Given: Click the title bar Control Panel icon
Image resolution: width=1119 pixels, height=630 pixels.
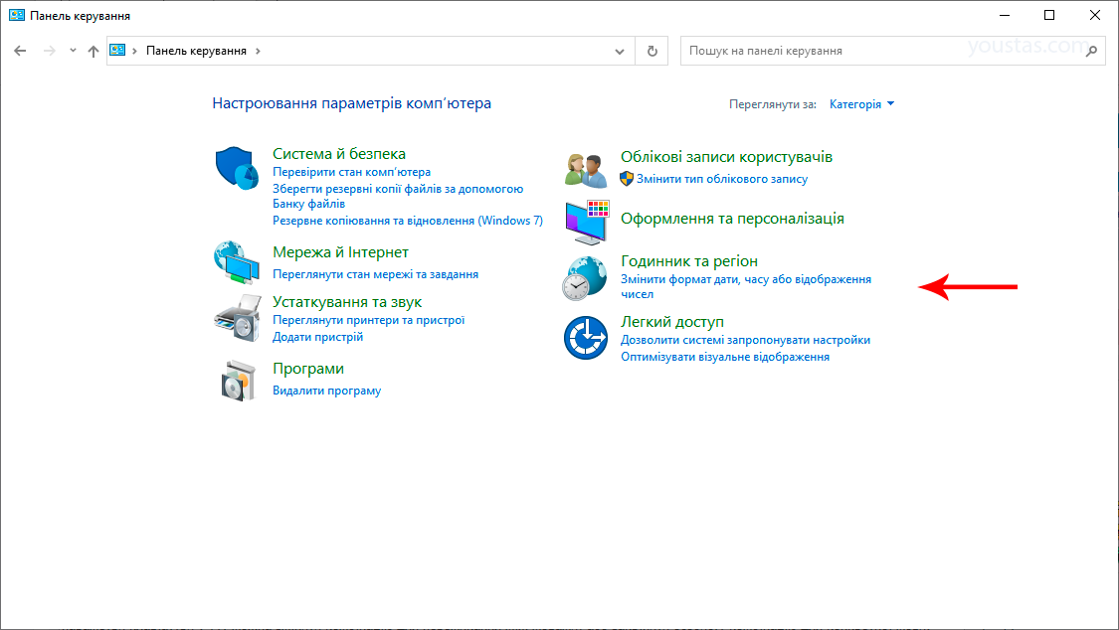Looking at the screenshot, I should [x=17, y=15].
